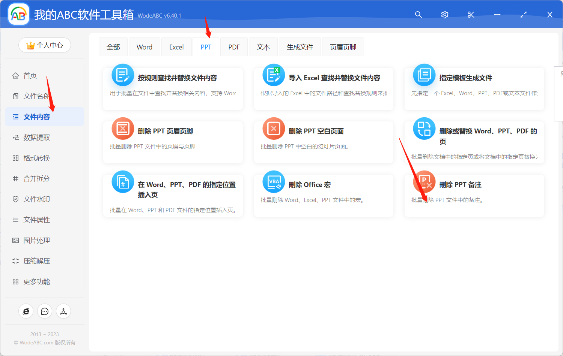
Task: Click the share network icon at bottom left
Action: click(x=63, y=311)
